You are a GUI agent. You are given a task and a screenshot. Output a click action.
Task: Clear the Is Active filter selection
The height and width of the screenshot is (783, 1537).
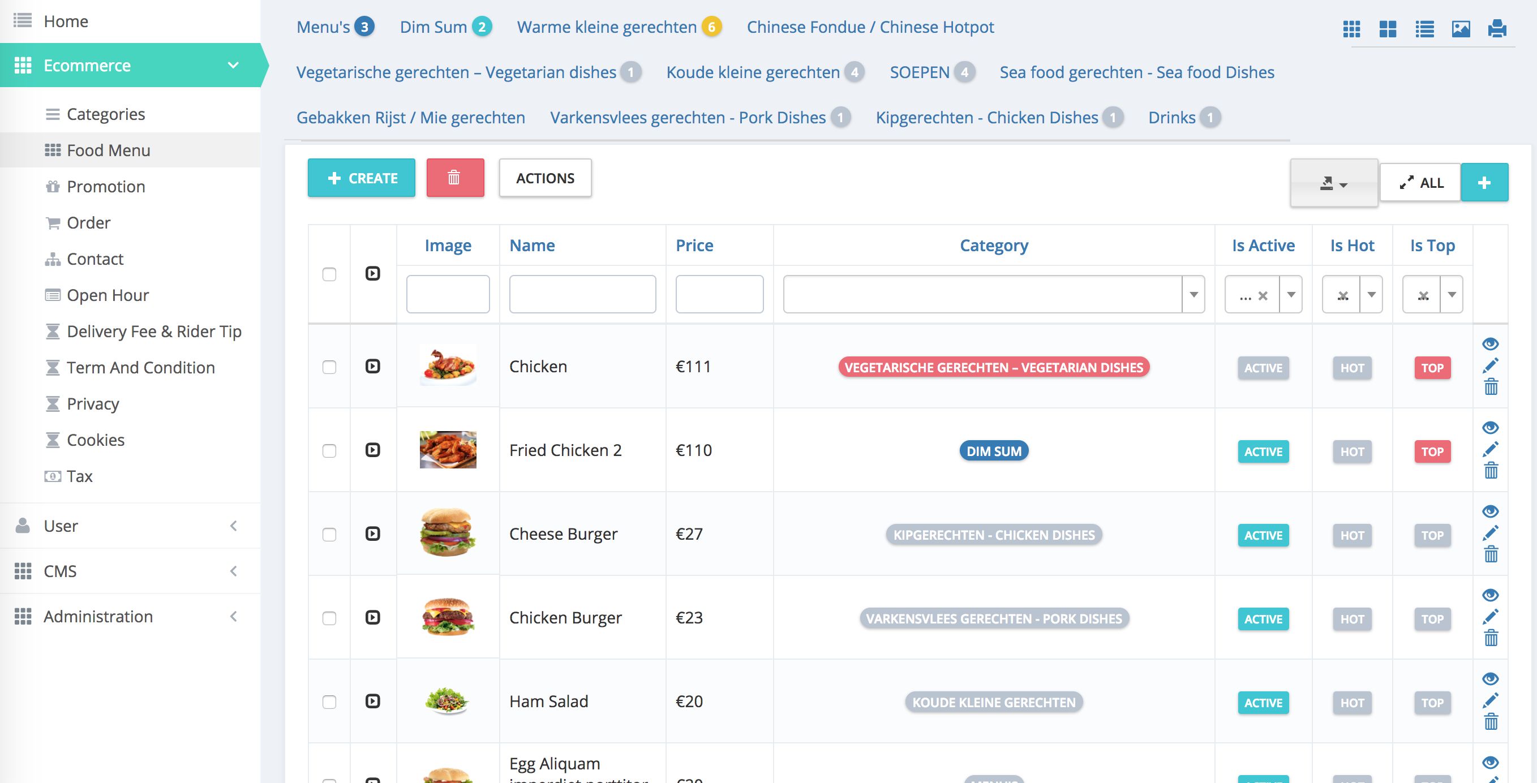click(1263, 295)
